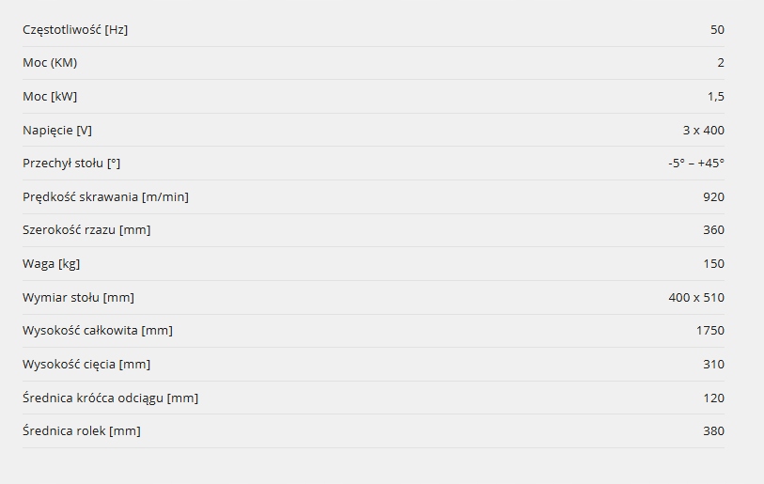
Task: Click the "Moc (KM)" label
Action: pos(50,63)
